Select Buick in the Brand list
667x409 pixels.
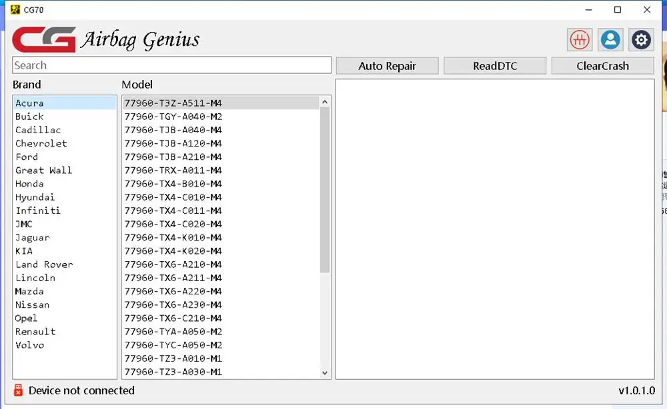(64, 117)
